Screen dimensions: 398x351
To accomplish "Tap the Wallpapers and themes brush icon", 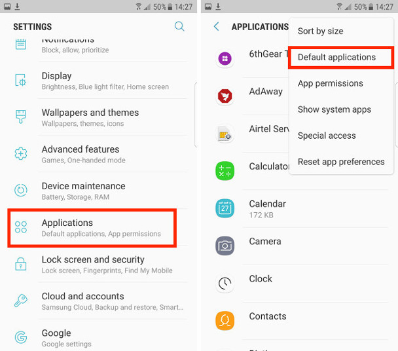I will (20, 117).
